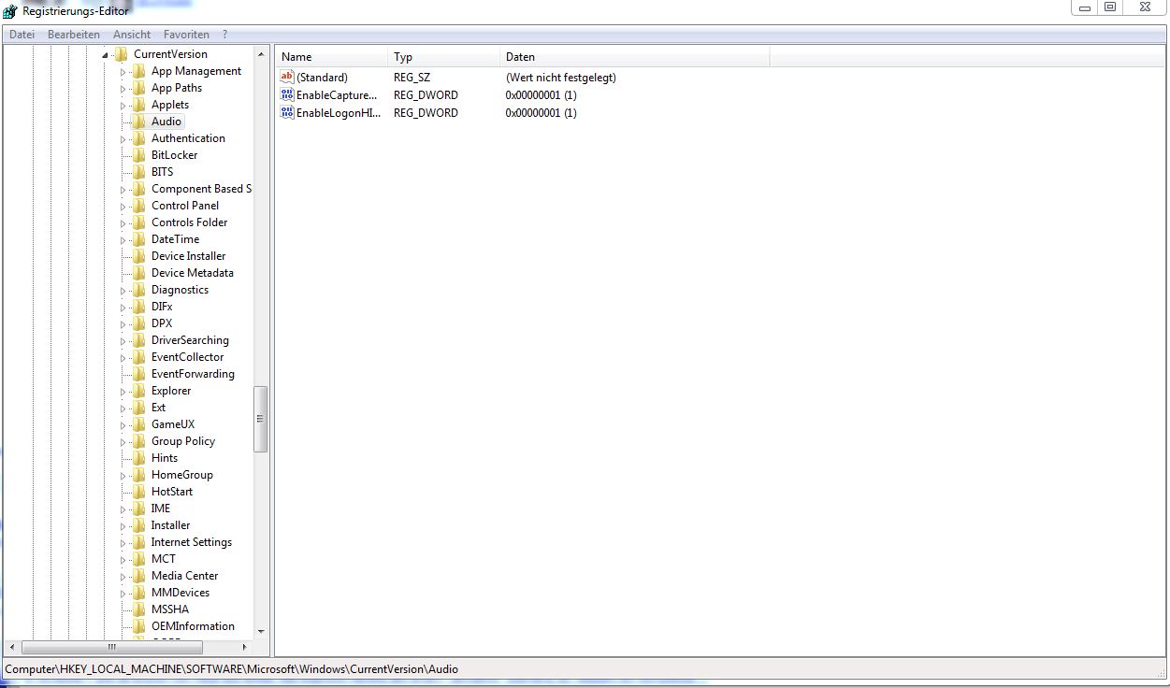Select the EnableCapture... value name
Screen dimensions: 1170x688
click(x=337, y=95)
